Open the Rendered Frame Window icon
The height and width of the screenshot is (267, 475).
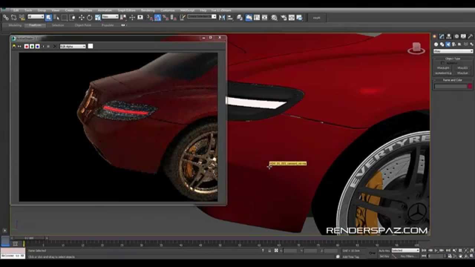tap(292, 17)
